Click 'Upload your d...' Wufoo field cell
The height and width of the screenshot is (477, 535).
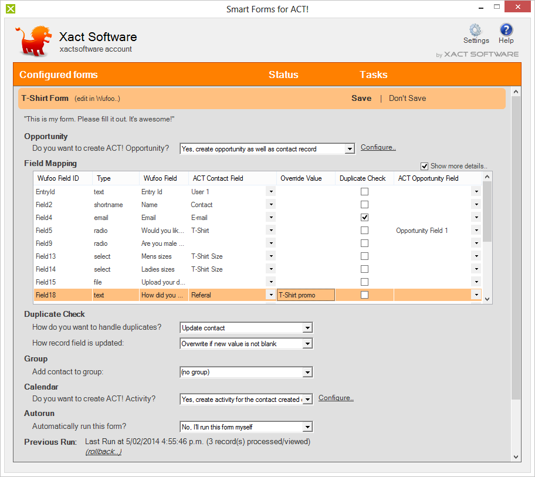click(x=164, y=282)
